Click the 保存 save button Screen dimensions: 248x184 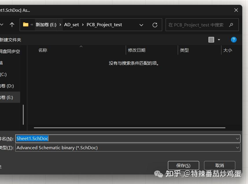pyautogui.click(x=183, y=165)
